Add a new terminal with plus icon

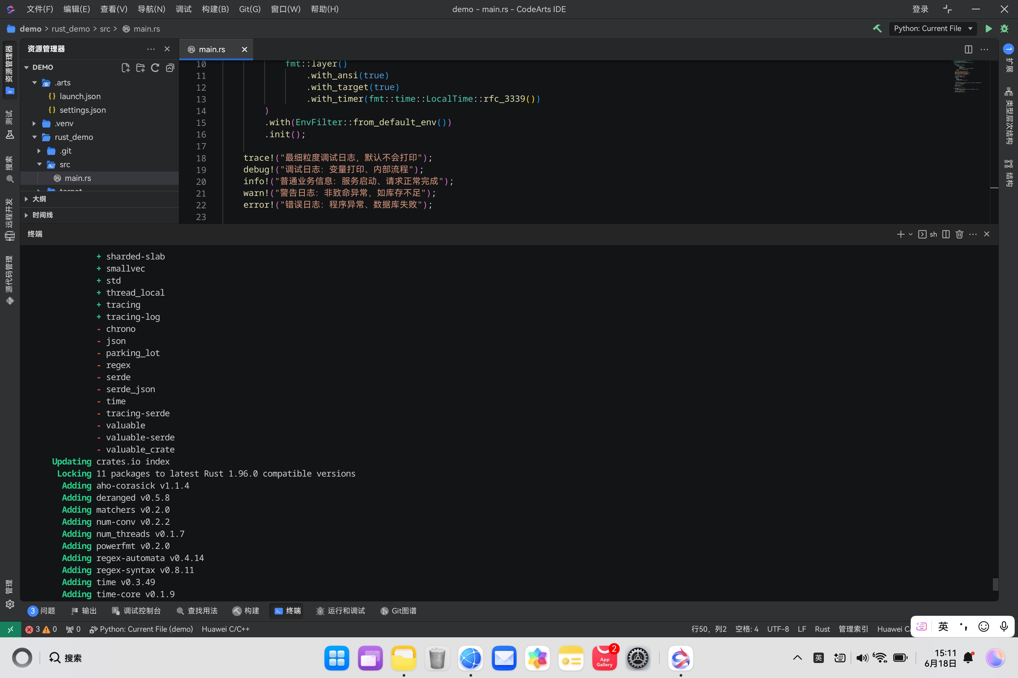tap(901, 234)
